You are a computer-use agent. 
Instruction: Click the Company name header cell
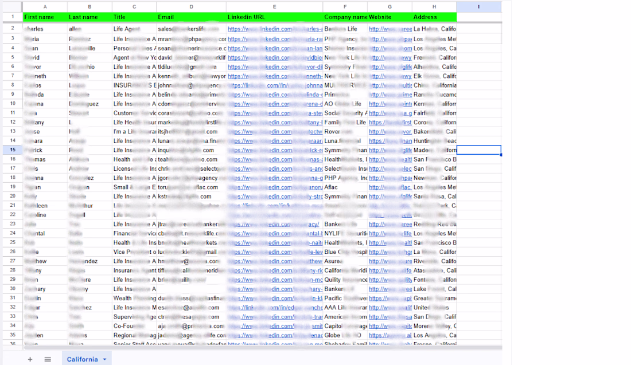point(345,17)
